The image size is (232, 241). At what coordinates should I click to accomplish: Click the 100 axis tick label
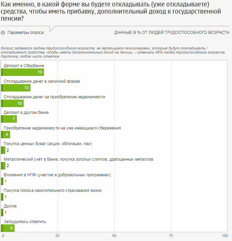(225, 236)
